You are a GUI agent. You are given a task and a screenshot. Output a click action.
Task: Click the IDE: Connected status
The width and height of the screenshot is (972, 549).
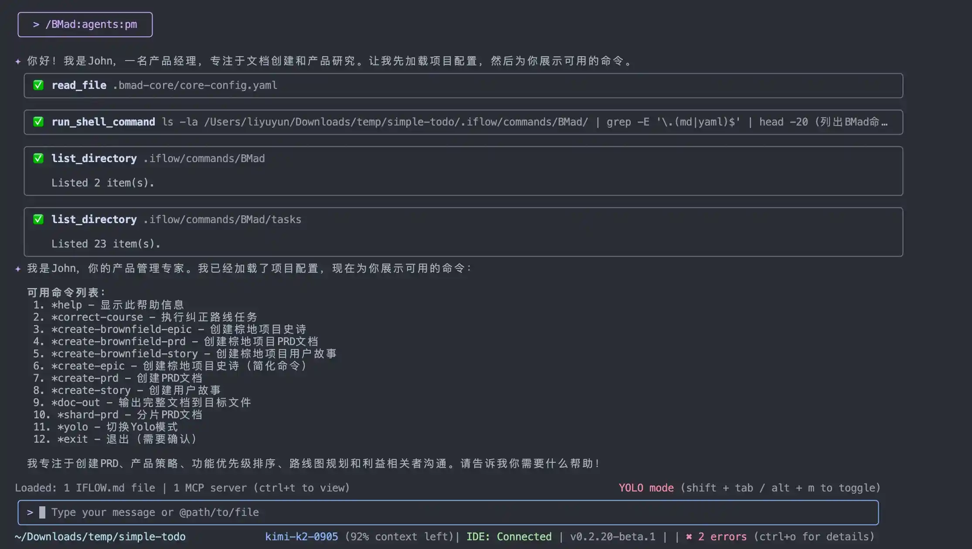pyautogui.click(x=509, y=536)
